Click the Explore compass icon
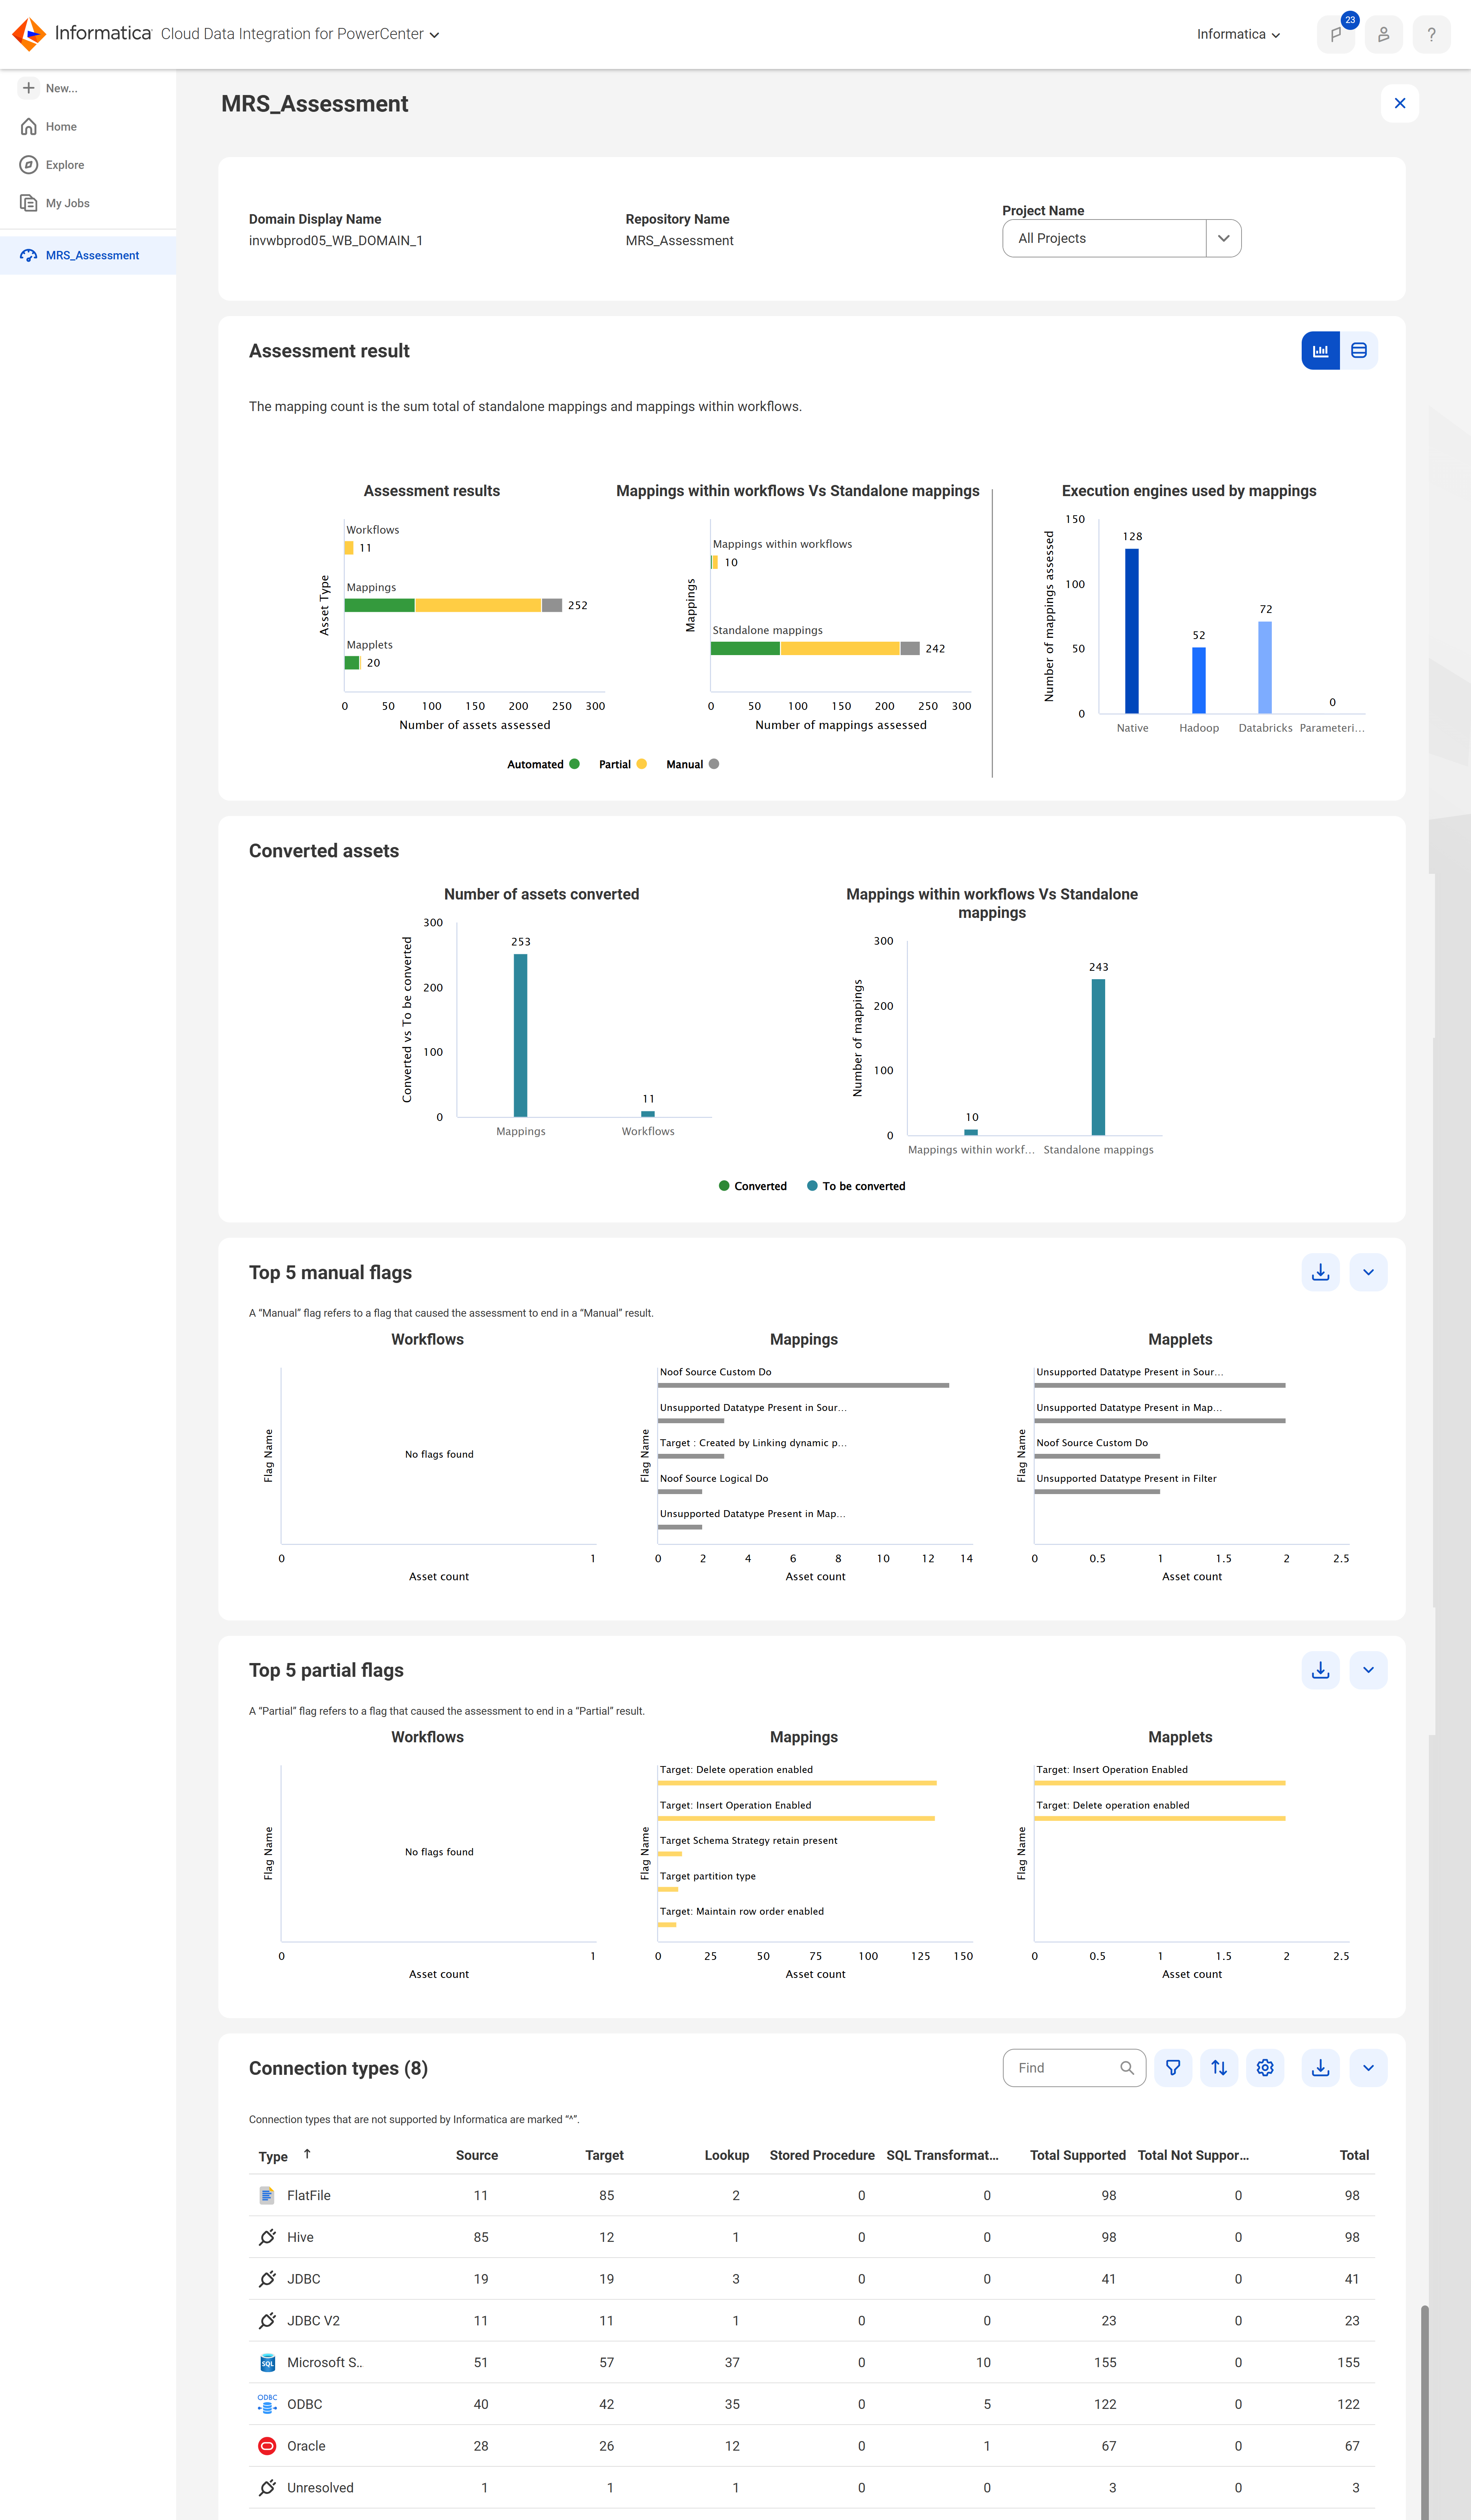This screenshot has width=1471, height=2520. [29, 165]
